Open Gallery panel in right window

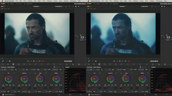(97, 4)
